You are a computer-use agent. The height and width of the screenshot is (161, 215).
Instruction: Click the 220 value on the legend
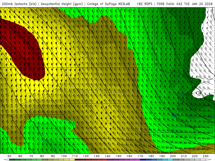195,156
